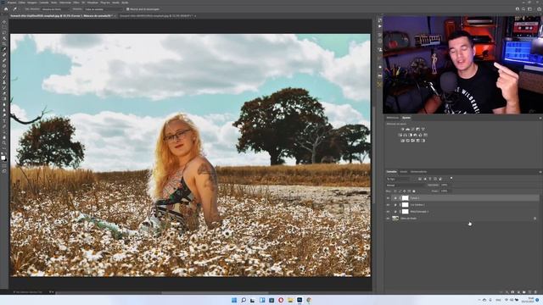Open the layer filter Tipo dropdown
This screenshot has height=305, width=543.
(398, 179)
